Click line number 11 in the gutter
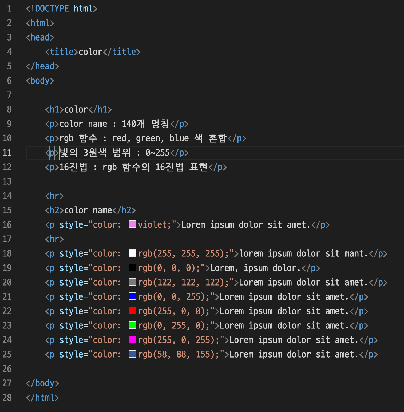This screenshot has height=412, width=404. pyautogui.click(x=7, y=153)
